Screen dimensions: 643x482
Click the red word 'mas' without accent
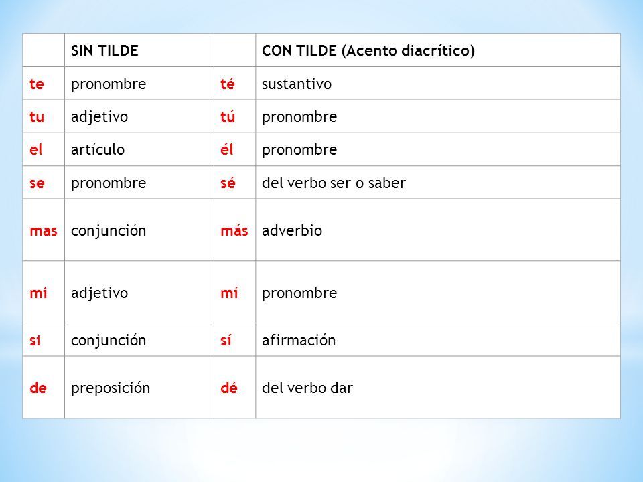(x=44, y=231)
